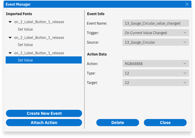Select the second Set Value action

pos(25,45)
